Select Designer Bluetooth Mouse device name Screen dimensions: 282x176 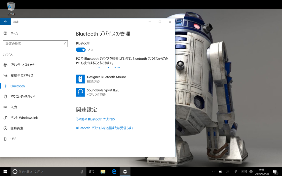[x=106, y=77]
